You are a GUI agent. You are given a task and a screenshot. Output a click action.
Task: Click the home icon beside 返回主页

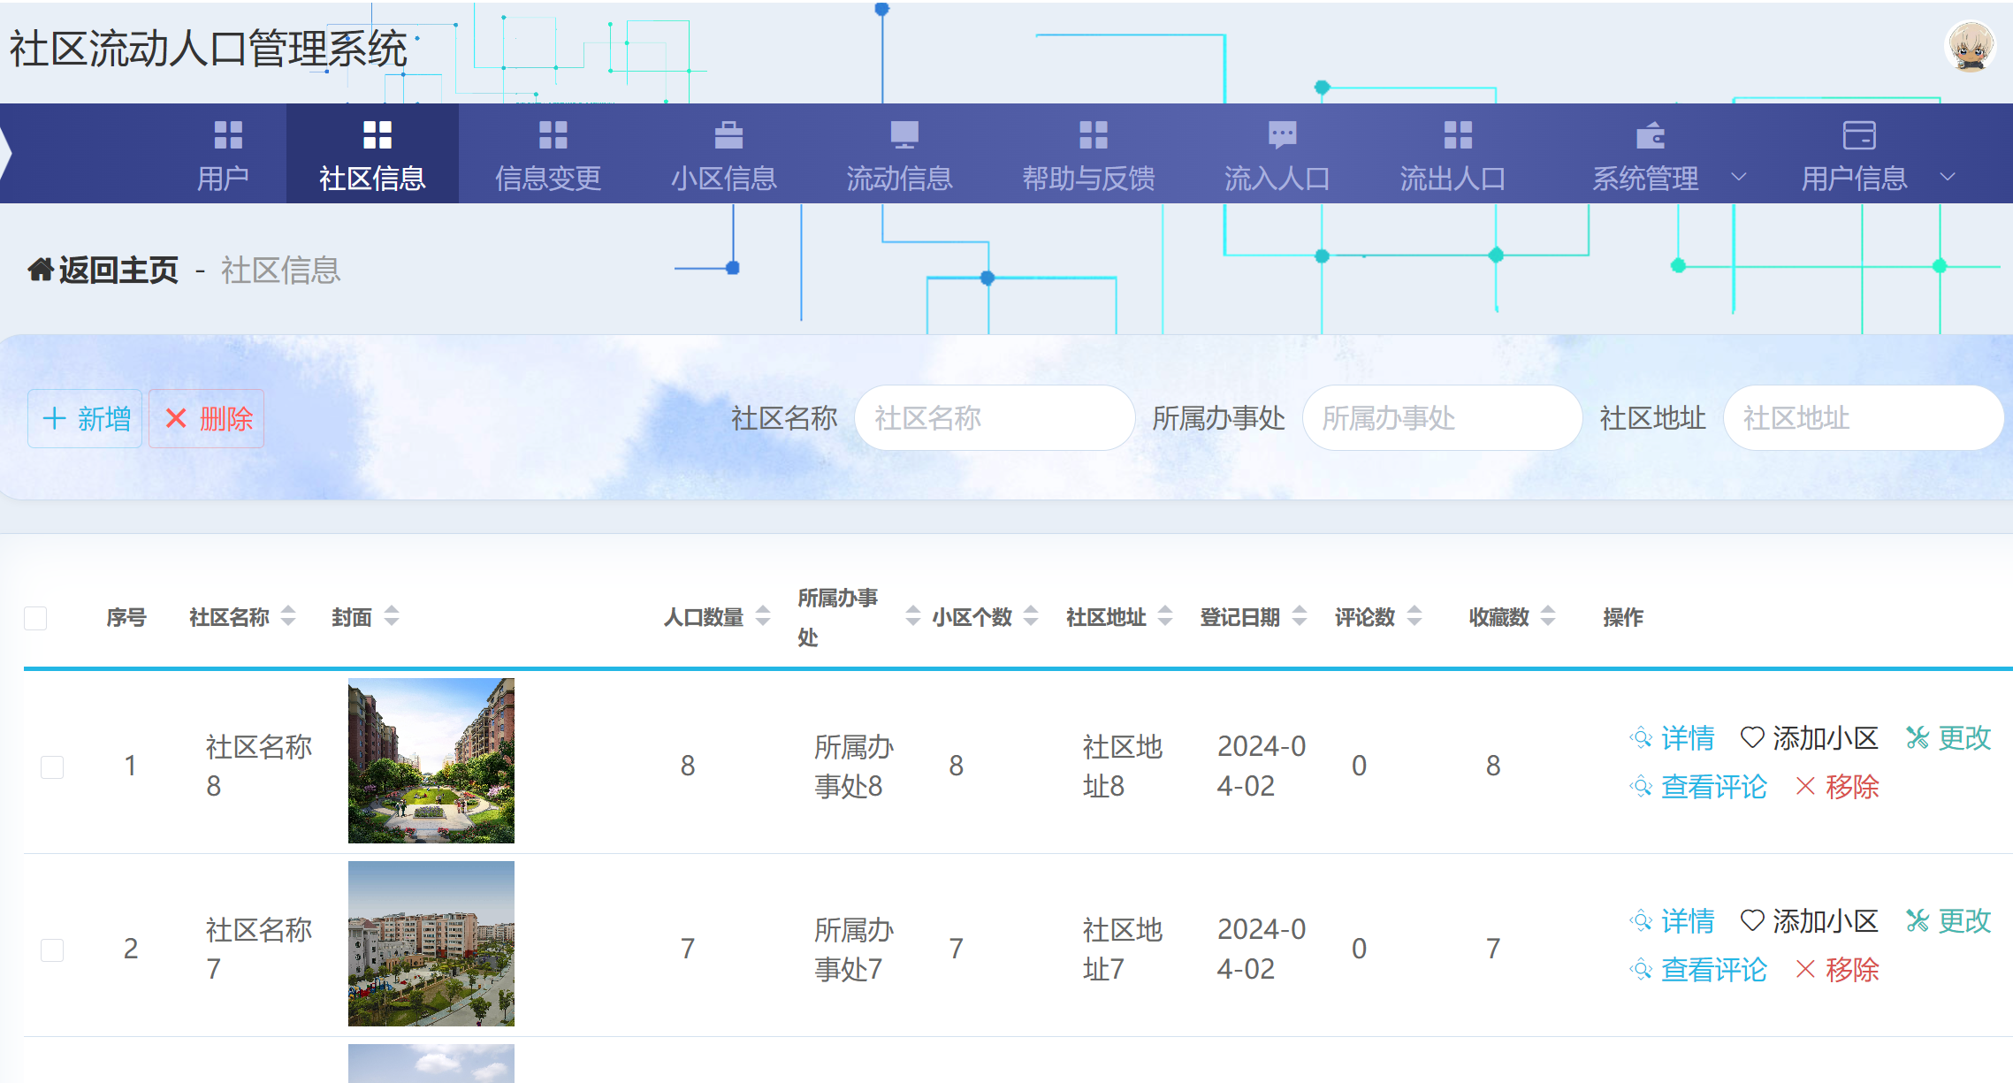tap(39, 270)
